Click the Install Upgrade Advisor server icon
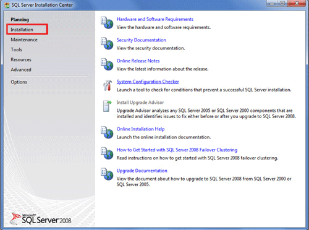Image resolution: width=309 pixels, height=230 pixels. point(107,106)
